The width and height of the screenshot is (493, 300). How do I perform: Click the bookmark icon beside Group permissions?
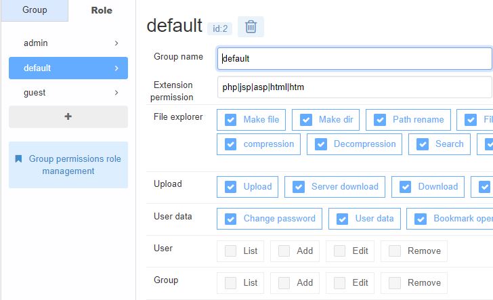(x=18, y=159)
